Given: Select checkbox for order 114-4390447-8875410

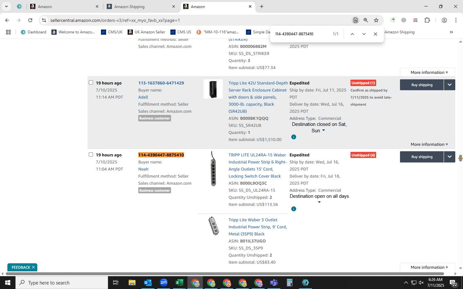Looking at the screenshot, I should [91, 154].
